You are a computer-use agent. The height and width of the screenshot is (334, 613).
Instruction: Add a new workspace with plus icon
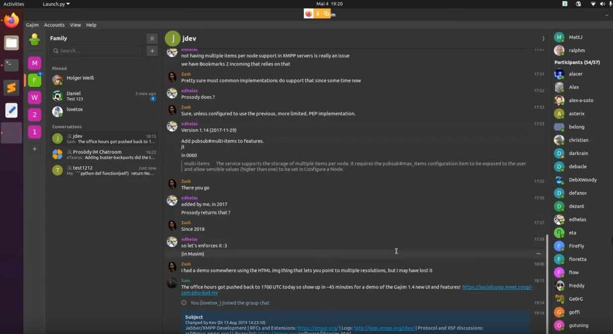pyautogui.click(x=34, y=149)
